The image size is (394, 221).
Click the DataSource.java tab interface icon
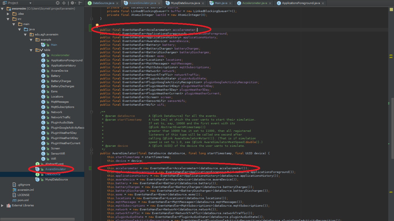click(90, 3)
